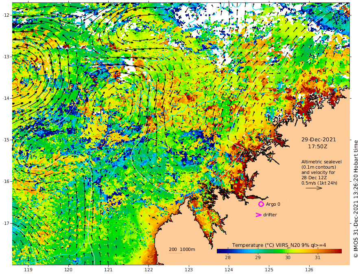Click the magenta Argo 0 circle marker

click(x=261, y=204)
